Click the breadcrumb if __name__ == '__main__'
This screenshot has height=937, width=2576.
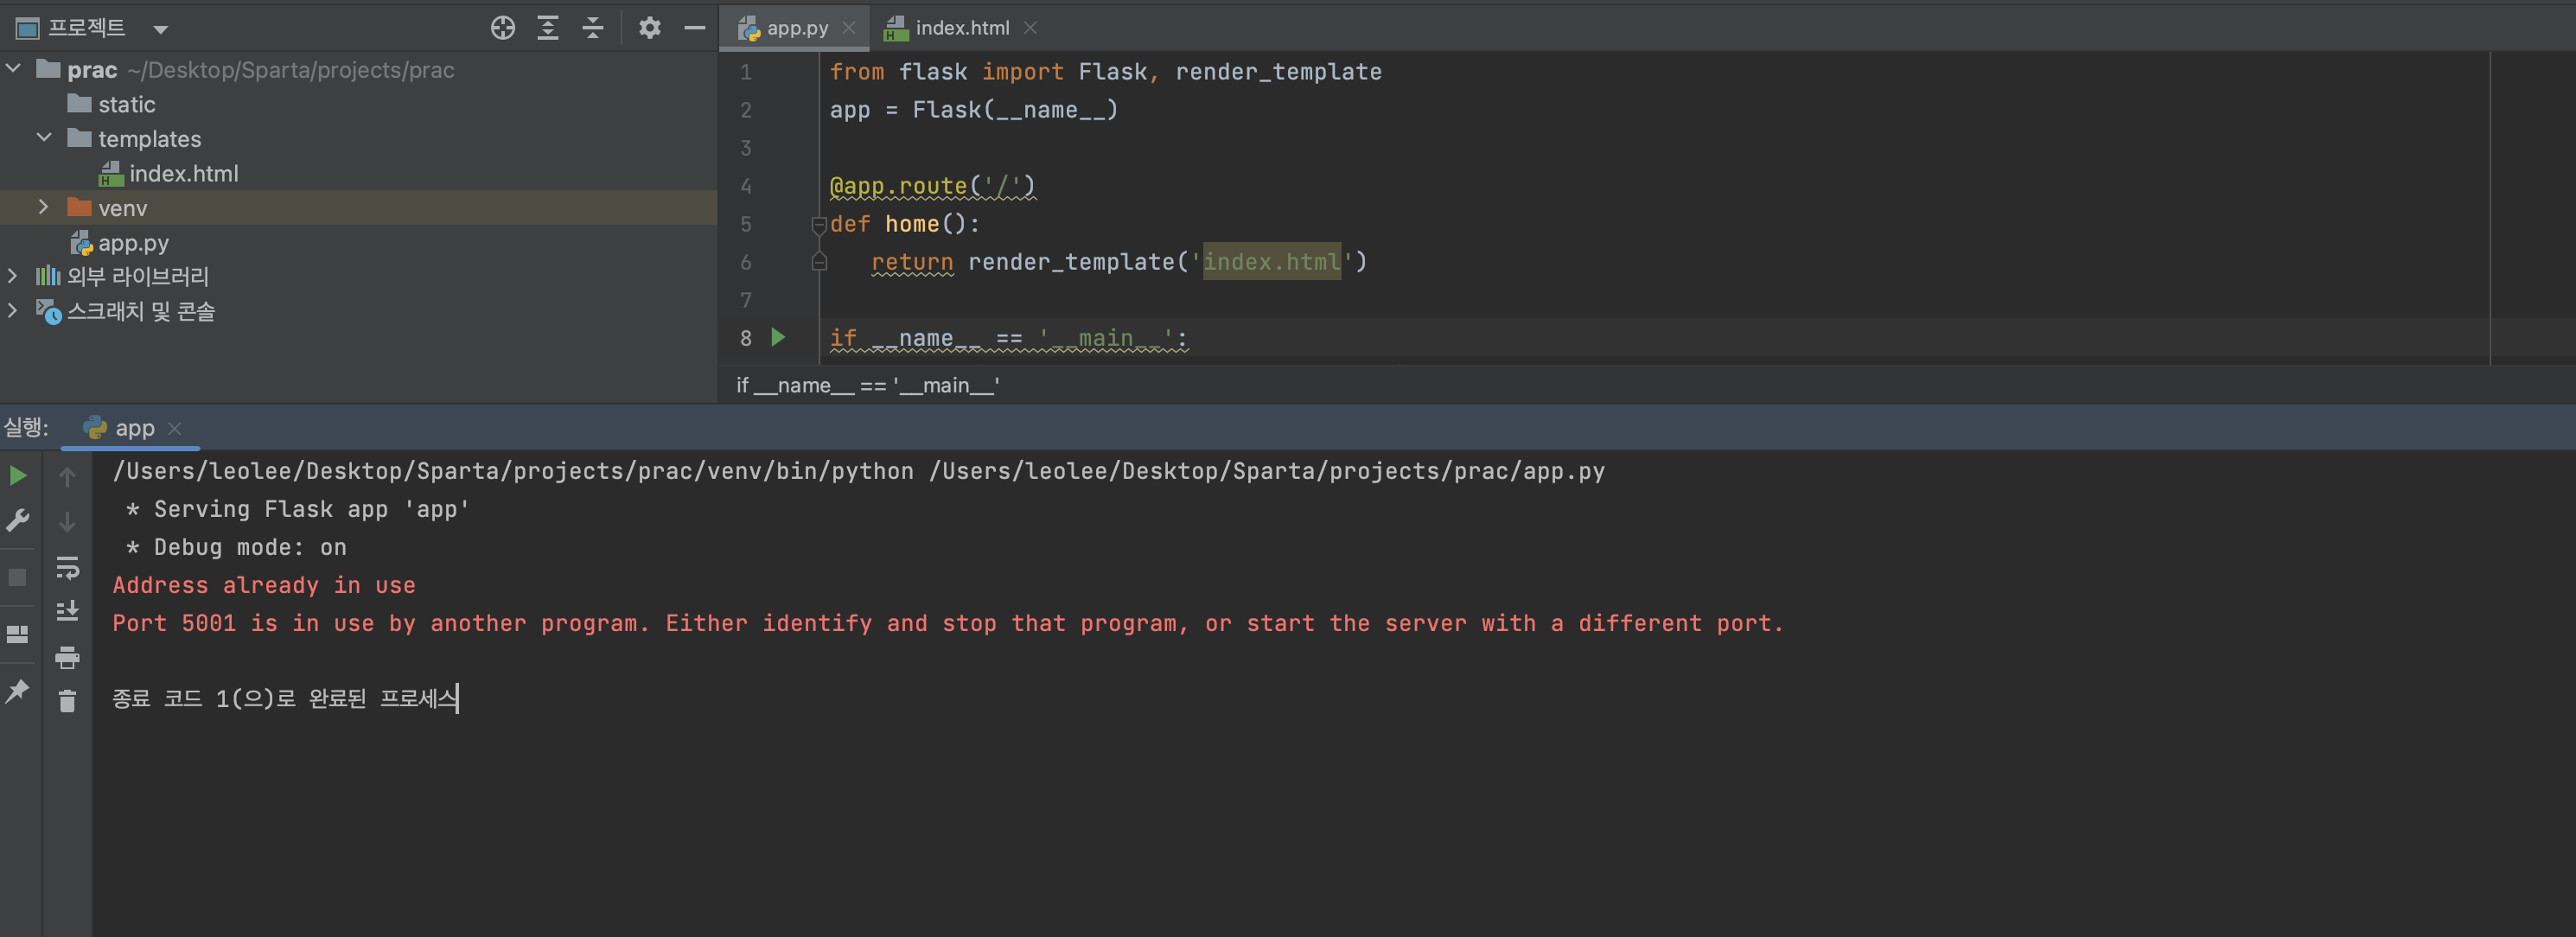click(868, 385)
